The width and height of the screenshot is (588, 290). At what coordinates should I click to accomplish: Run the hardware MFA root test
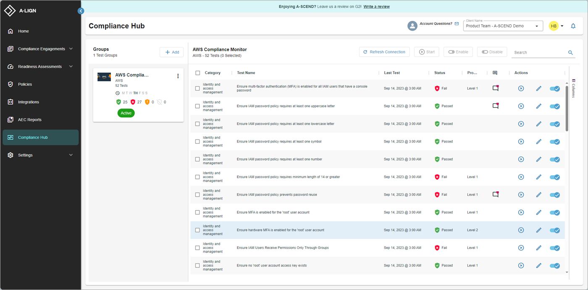point(521,230)
